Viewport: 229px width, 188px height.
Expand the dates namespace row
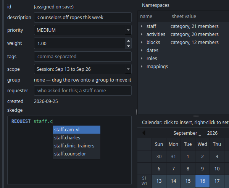(142, 51)
